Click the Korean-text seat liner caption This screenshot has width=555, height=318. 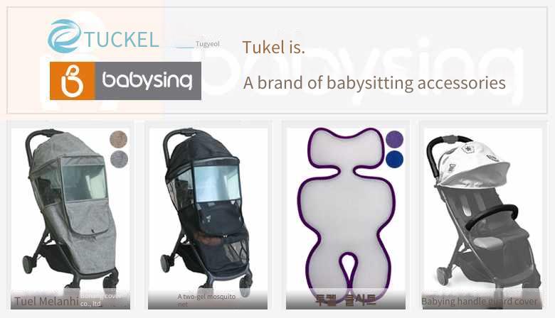tap(346, 301)
